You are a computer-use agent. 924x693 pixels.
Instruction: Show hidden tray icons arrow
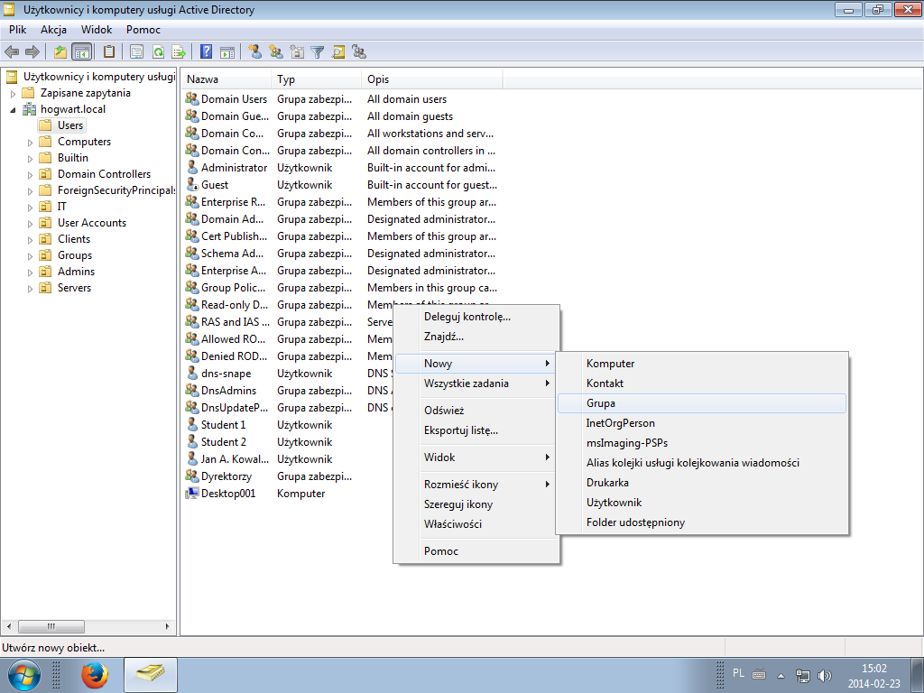(781, 676)
